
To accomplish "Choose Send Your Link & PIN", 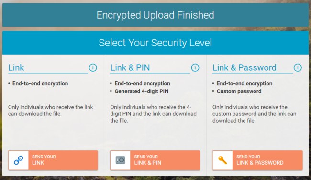I will (x=155, y=160).
